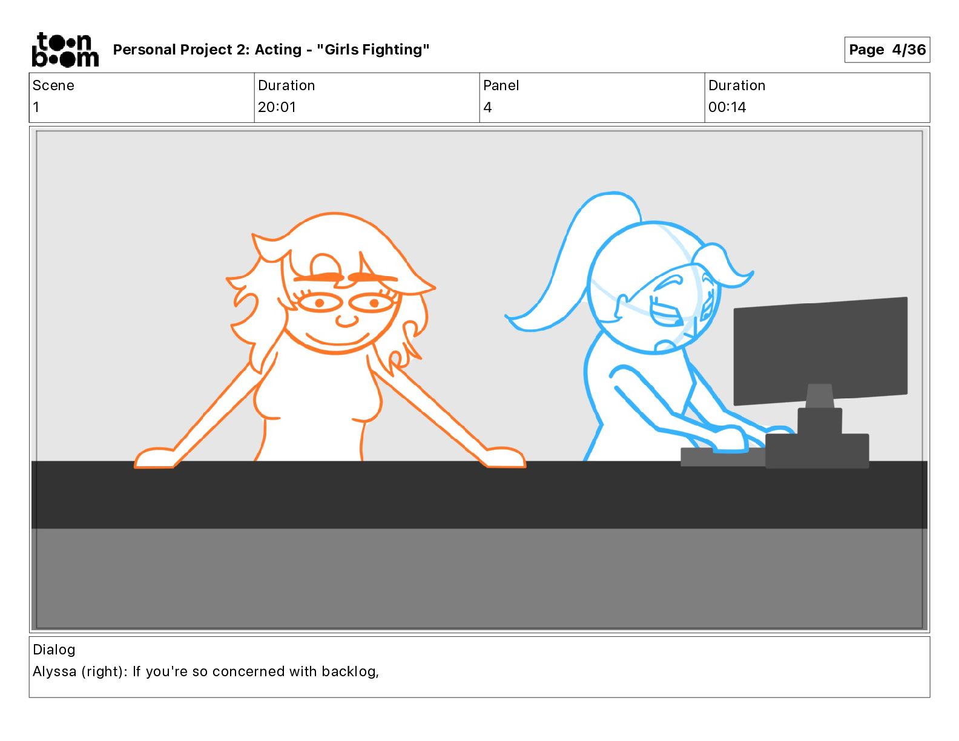959x741 pixels.
Task: Click the panel Duration 00:14 field
Action: [817, 97]
